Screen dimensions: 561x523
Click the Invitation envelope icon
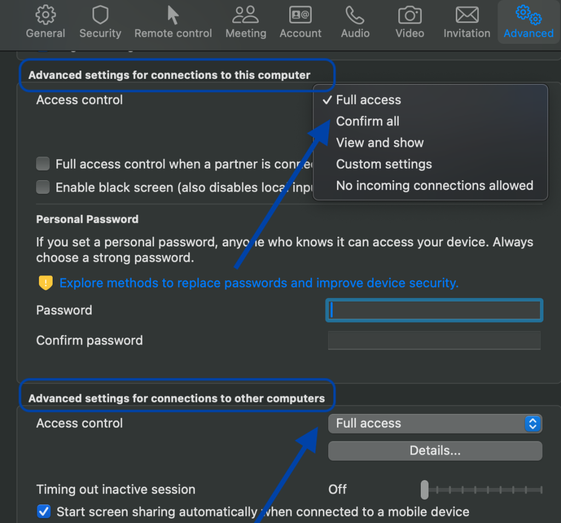click(466, 14)
